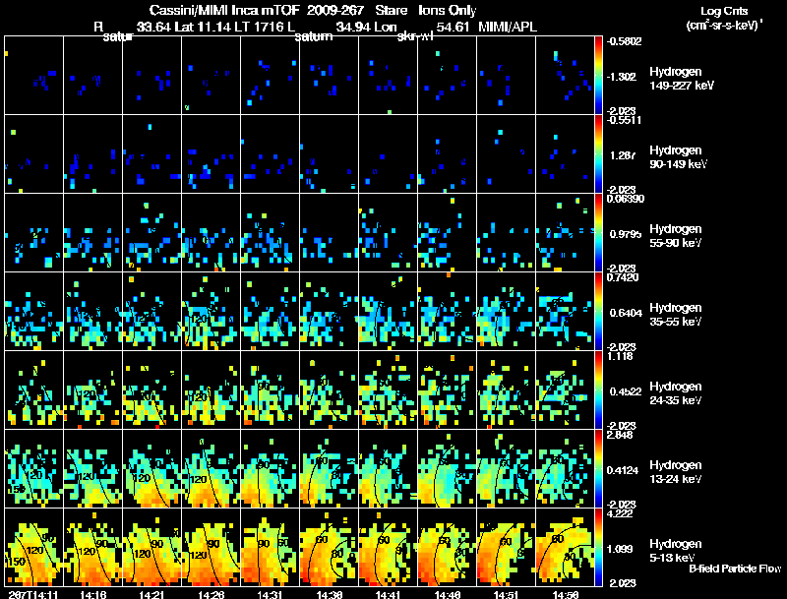The height and width of the screenshot is (599, 787).
Task: Click the 'Hydrogen 35-55 keV' row label
Action: point(676,315)
